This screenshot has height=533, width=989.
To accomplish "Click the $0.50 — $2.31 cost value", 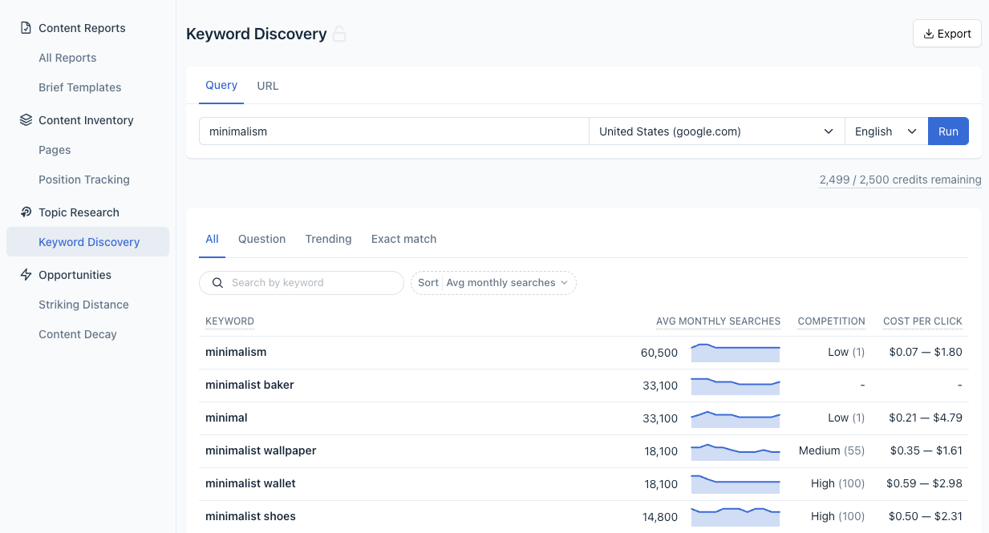I will pos(926,516).
